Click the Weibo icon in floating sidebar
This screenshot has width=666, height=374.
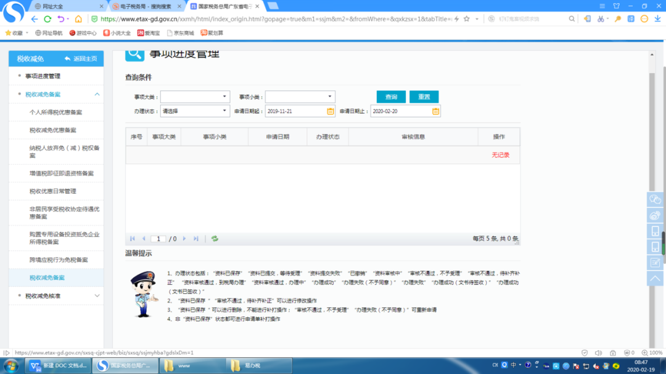[655, 215]
